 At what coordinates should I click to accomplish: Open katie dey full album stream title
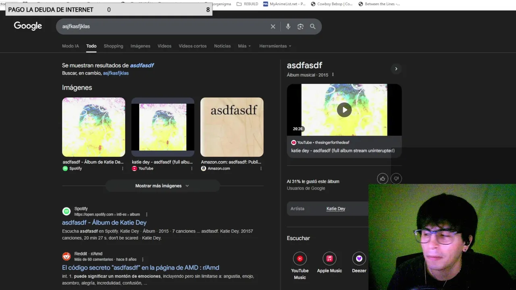tap(343, 151)
